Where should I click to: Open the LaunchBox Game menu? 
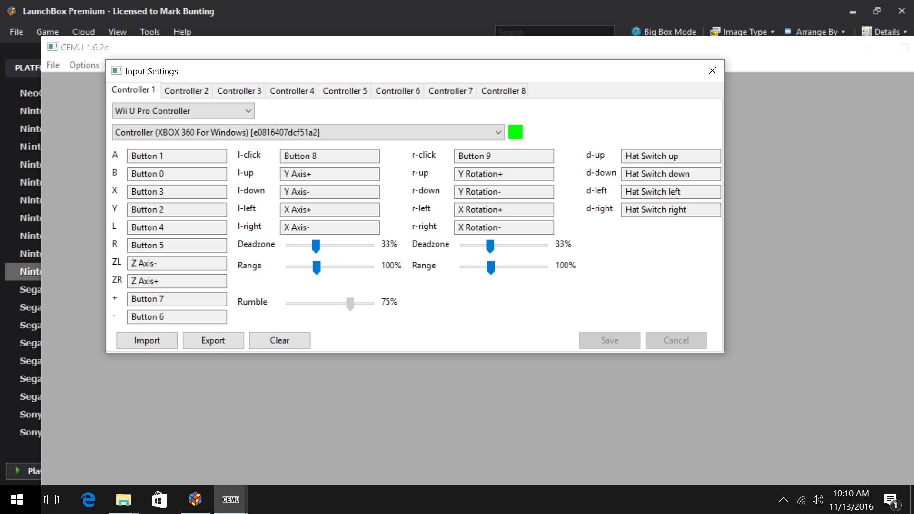click(48, 32)
